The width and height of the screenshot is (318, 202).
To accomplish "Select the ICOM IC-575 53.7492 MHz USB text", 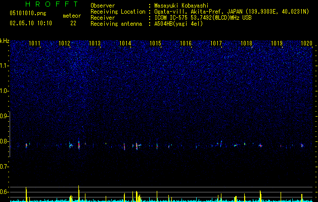I will (203, 18).
